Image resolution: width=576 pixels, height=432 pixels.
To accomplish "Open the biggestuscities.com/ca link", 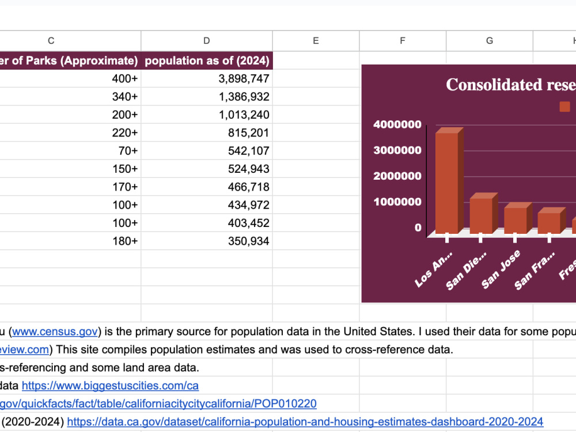I will click(x=110, y=386).
